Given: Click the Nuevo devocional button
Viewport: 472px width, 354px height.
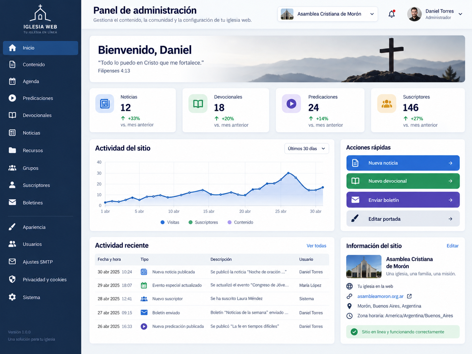Looking at the screenshot, I should coord(403,181).
